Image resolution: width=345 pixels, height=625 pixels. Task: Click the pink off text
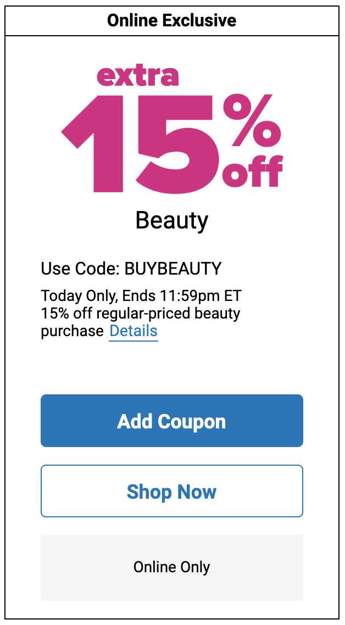[253, 170]
